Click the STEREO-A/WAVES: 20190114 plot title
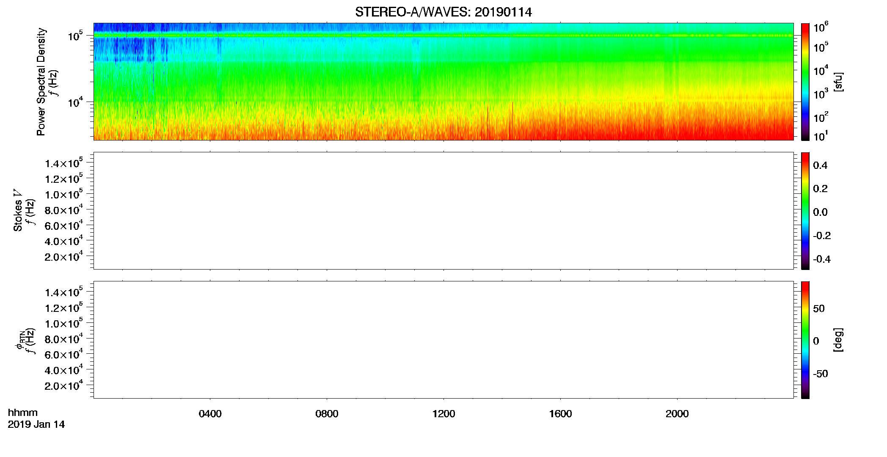 pos(443,12)
